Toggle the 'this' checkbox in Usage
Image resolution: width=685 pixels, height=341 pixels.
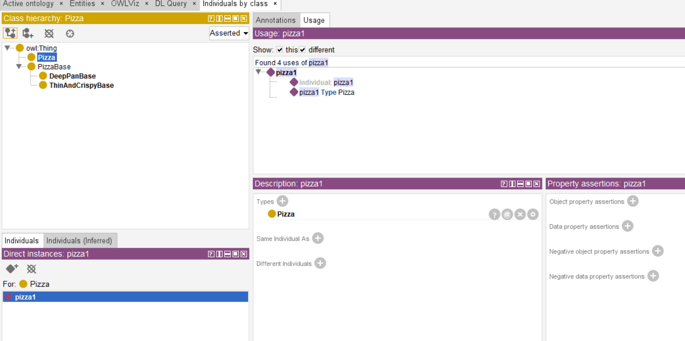(x=280, y=50)
